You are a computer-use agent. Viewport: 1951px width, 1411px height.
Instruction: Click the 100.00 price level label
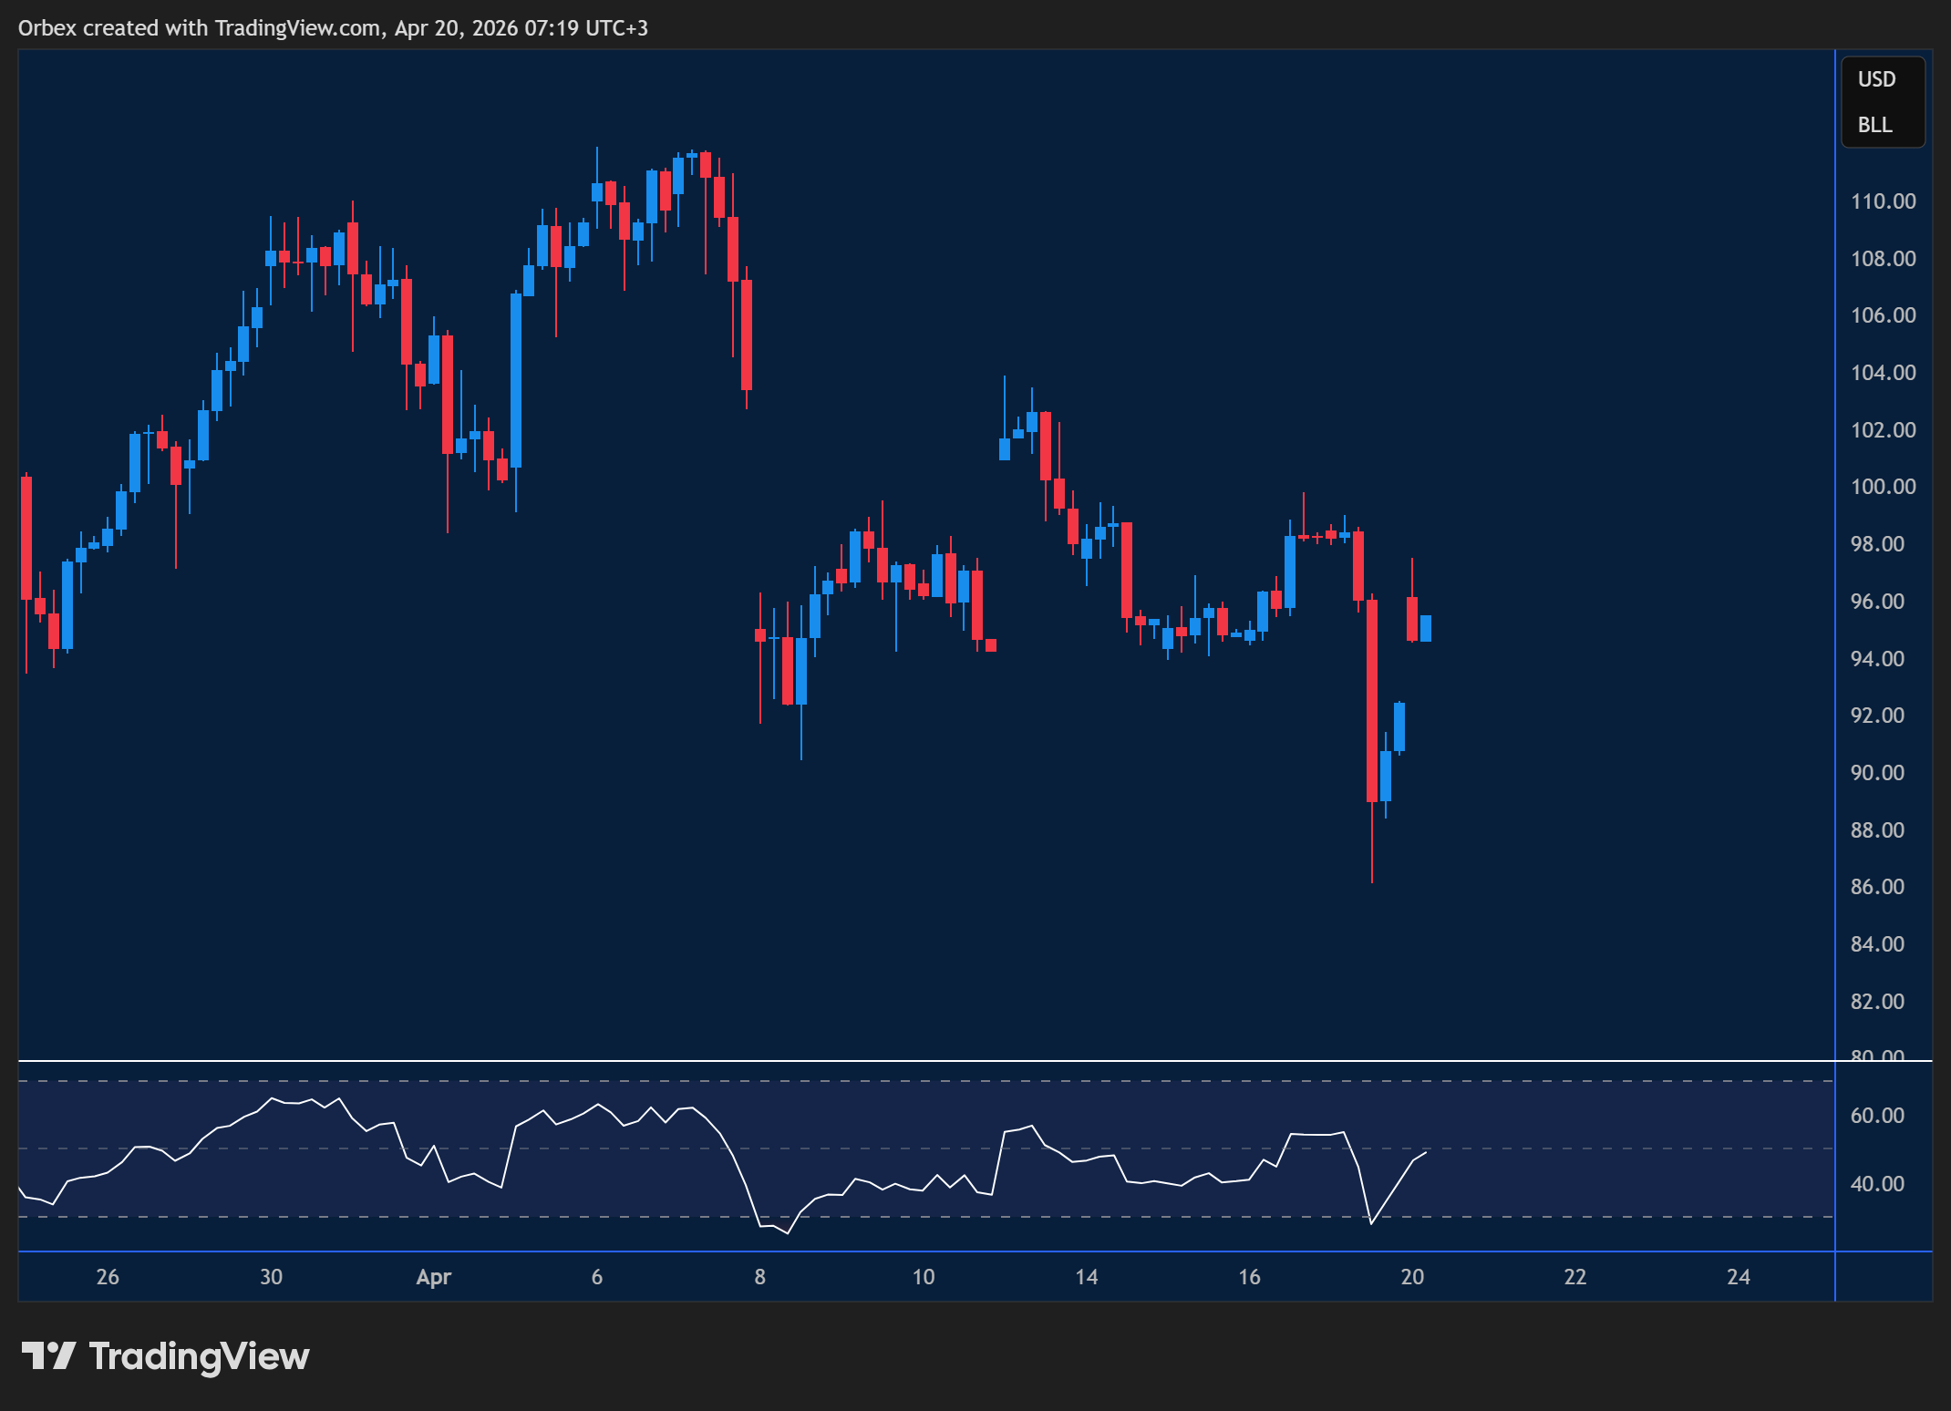click(1884, 486)
